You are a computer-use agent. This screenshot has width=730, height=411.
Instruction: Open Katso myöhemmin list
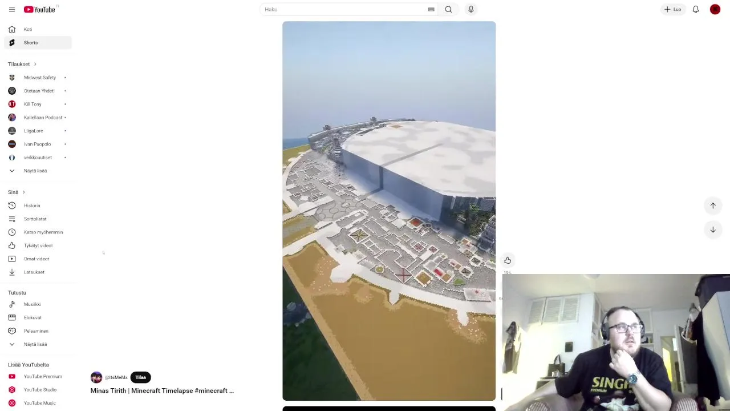[x=39, y=232]
